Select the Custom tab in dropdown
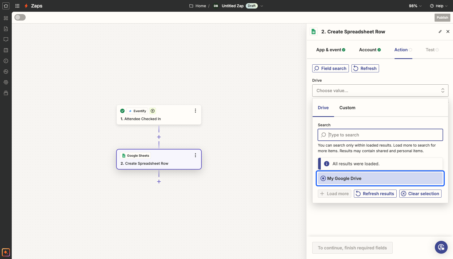This screenshot has height=259, width=453. pyautogui.click(x=347, y=108)
